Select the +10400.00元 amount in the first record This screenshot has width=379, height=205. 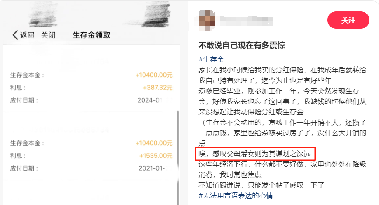(154, 75)
